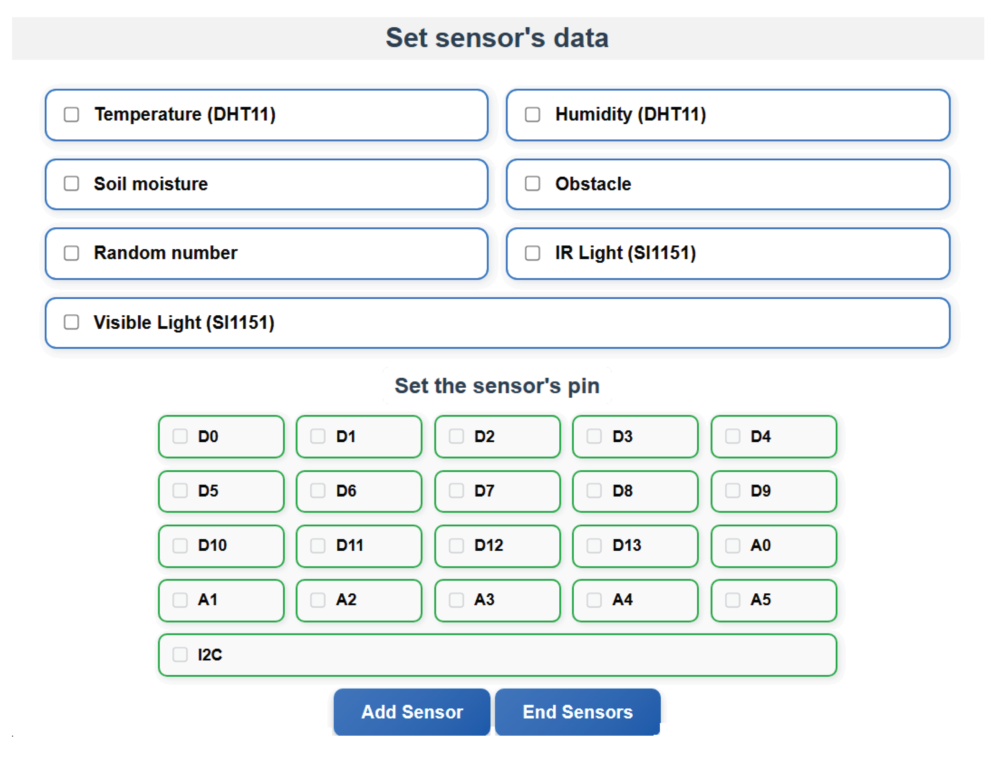Select Visible Light (SI1151) checkbox

coord(72,322)
